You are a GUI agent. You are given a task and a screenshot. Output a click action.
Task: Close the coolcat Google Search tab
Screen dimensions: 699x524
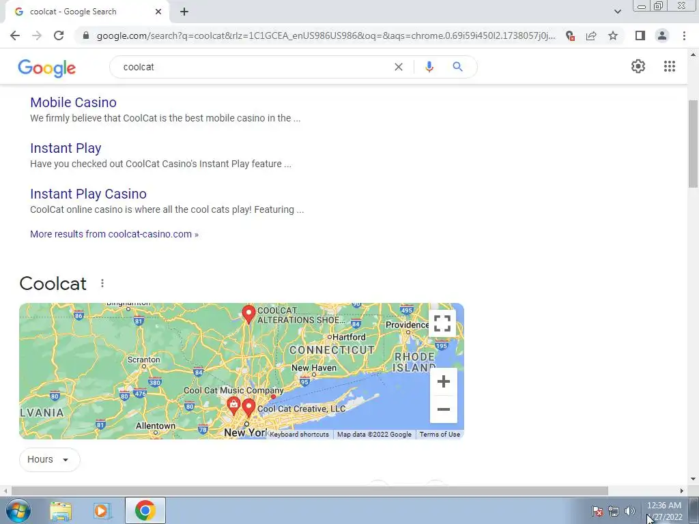pyautogui.click(x=158, y=12)
